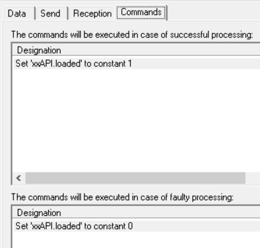The height and width of the screenshot is (248, 260).
Task: Click the faulty processing description label
Action: point(122,197)
